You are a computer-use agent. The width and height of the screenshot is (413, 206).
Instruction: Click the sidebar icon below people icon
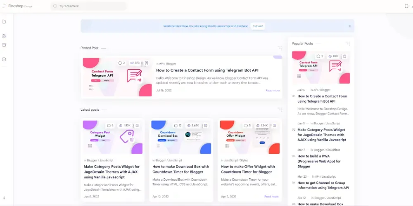(4, 45)
